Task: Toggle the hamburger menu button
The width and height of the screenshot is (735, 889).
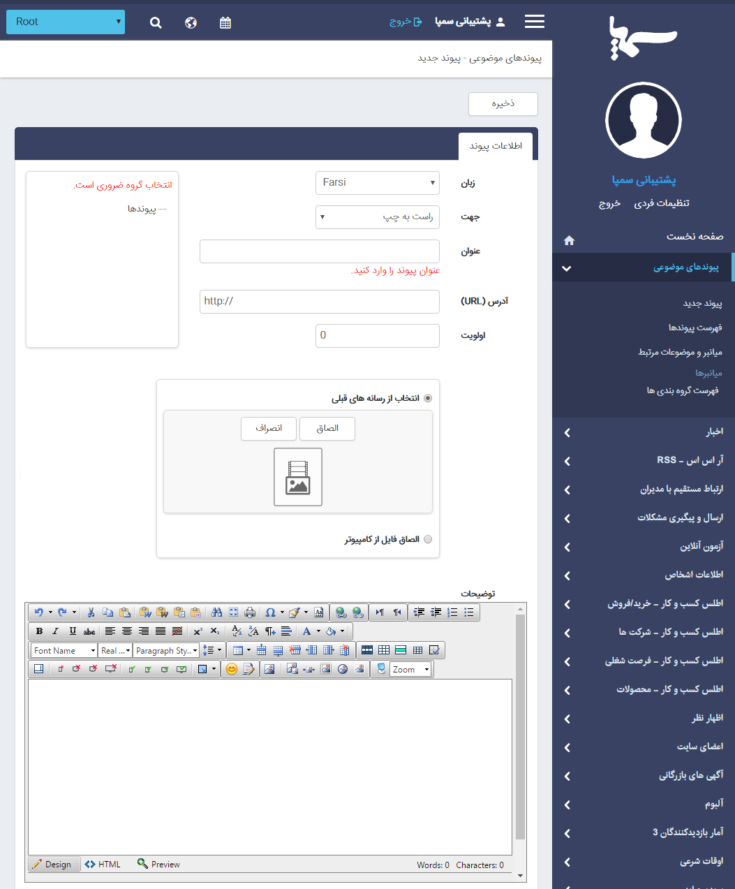Action: [535, 22]
